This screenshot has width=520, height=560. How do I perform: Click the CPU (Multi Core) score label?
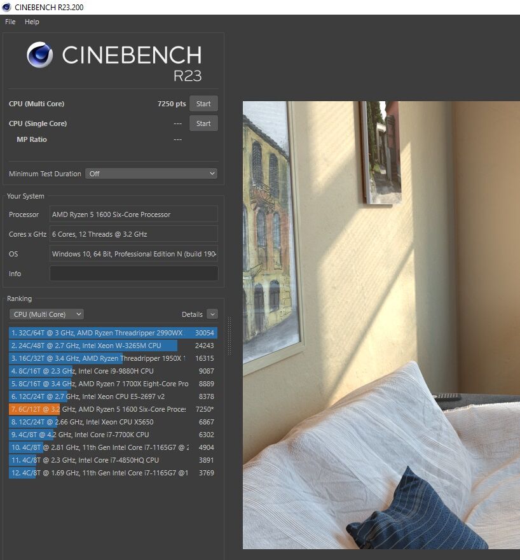36,104
